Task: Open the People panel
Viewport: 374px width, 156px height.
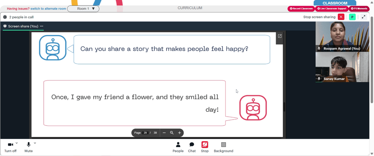Action: click(178, 147)
